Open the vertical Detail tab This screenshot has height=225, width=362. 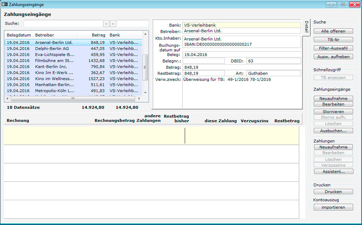pyautogui.click(x=306, y=28)
